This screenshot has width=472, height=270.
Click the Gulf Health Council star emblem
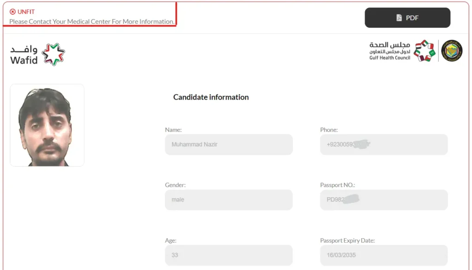(x=424, y=51)
